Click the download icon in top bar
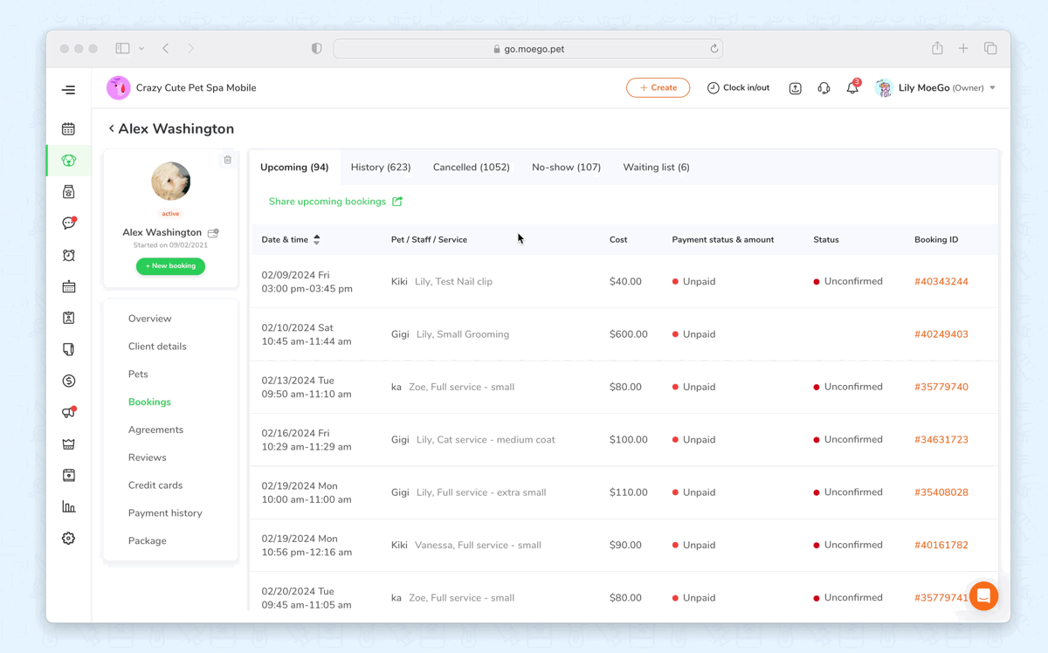The width and height of the screenshot is (1048, 653). pos(795,88)
